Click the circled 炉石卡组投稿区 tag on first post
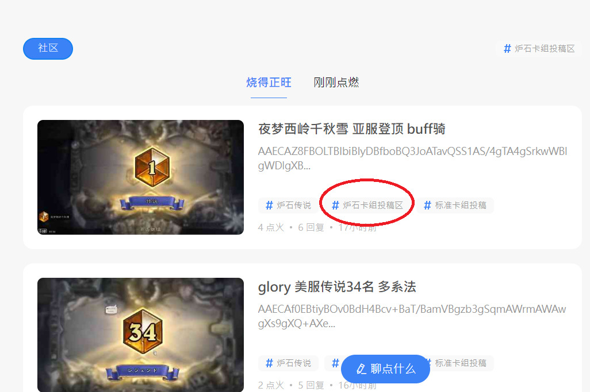Viewport: 590px width, 392px height. [x=367, y=205]
